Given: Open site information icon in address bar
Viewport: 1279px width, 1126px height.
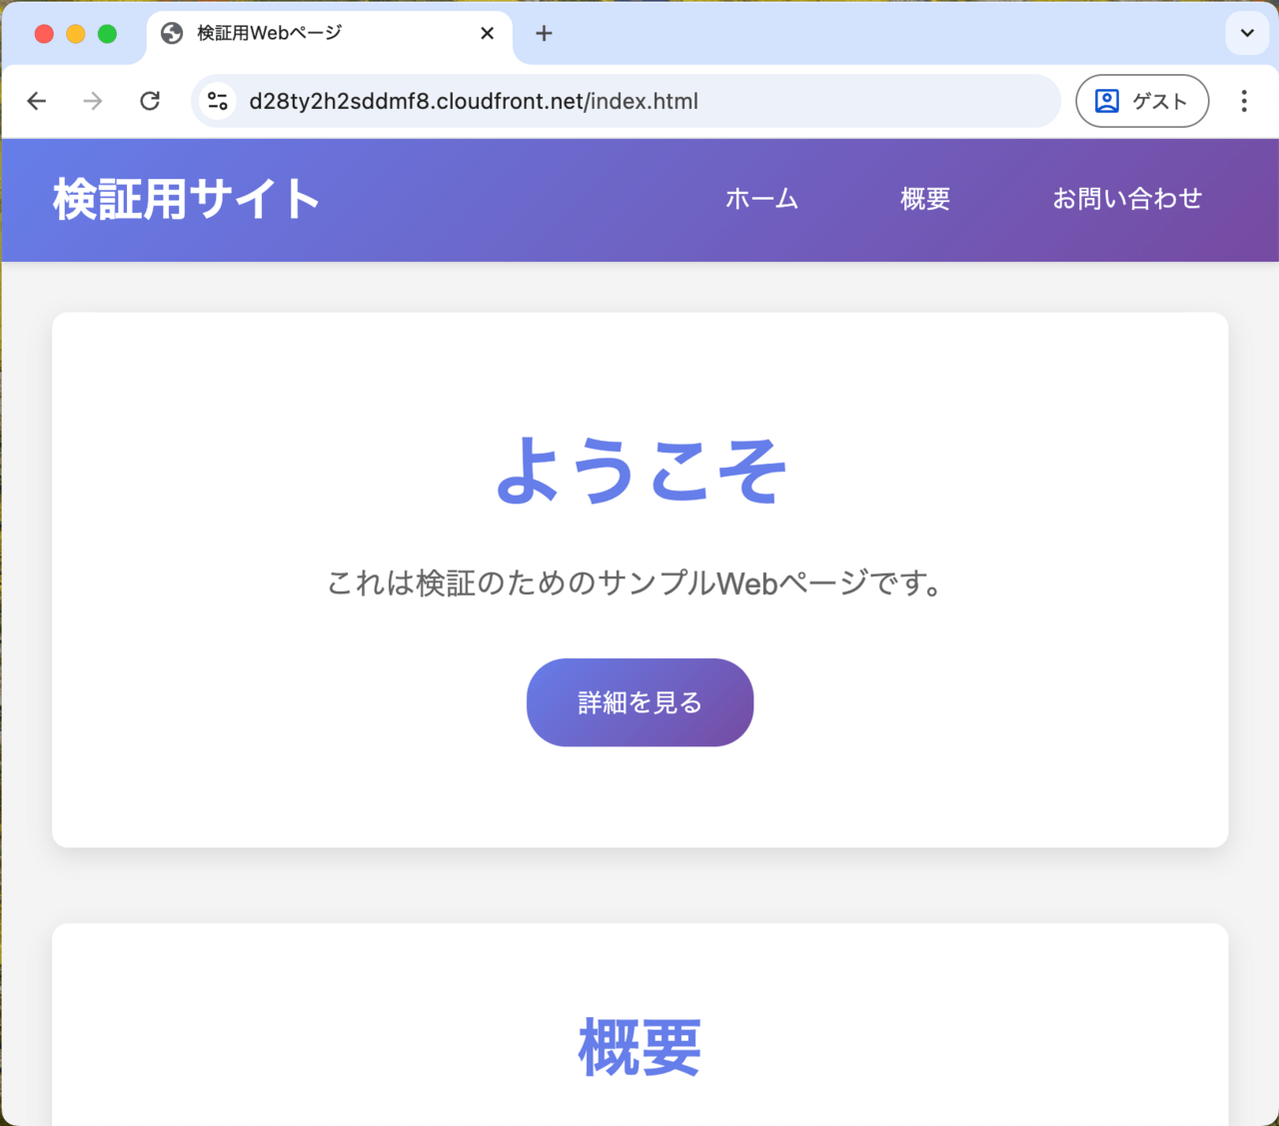Looking at the screenshot, I should pyautogui.click(x=218, y=101).
